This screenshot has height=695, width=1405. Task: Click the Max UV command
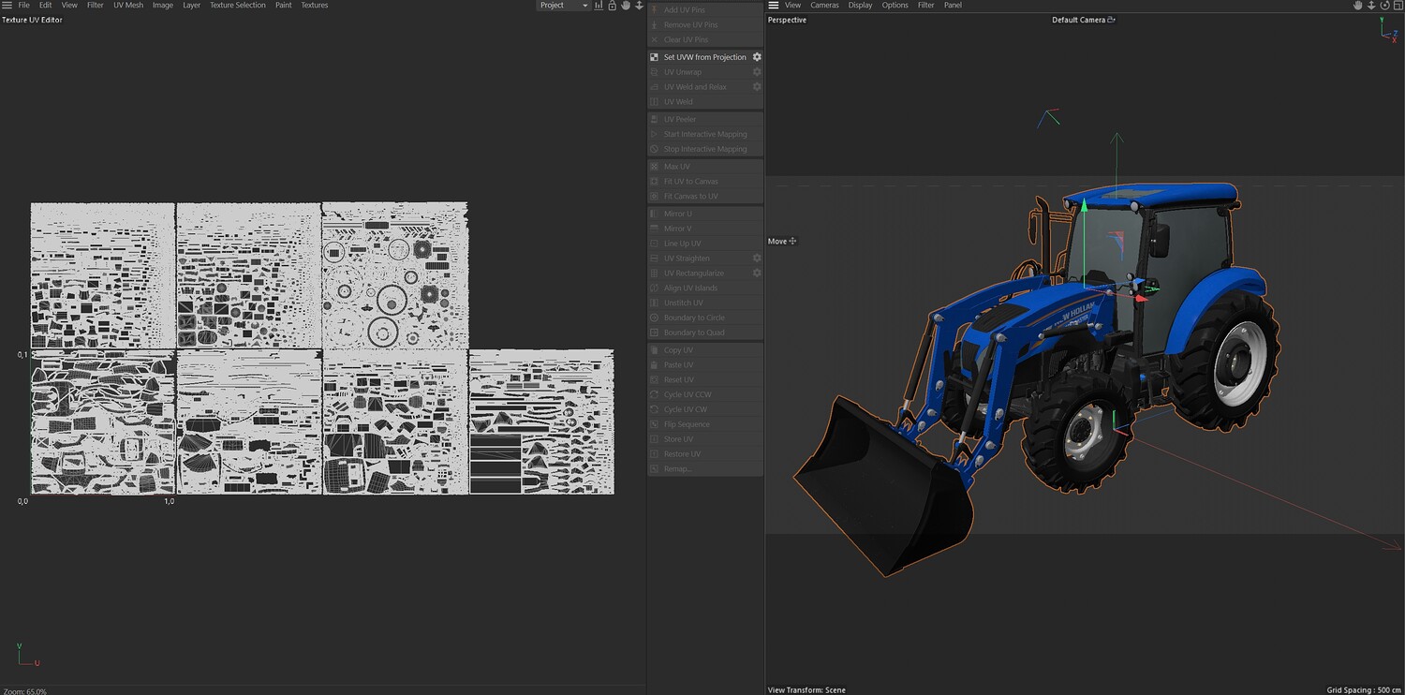(705, 167)
